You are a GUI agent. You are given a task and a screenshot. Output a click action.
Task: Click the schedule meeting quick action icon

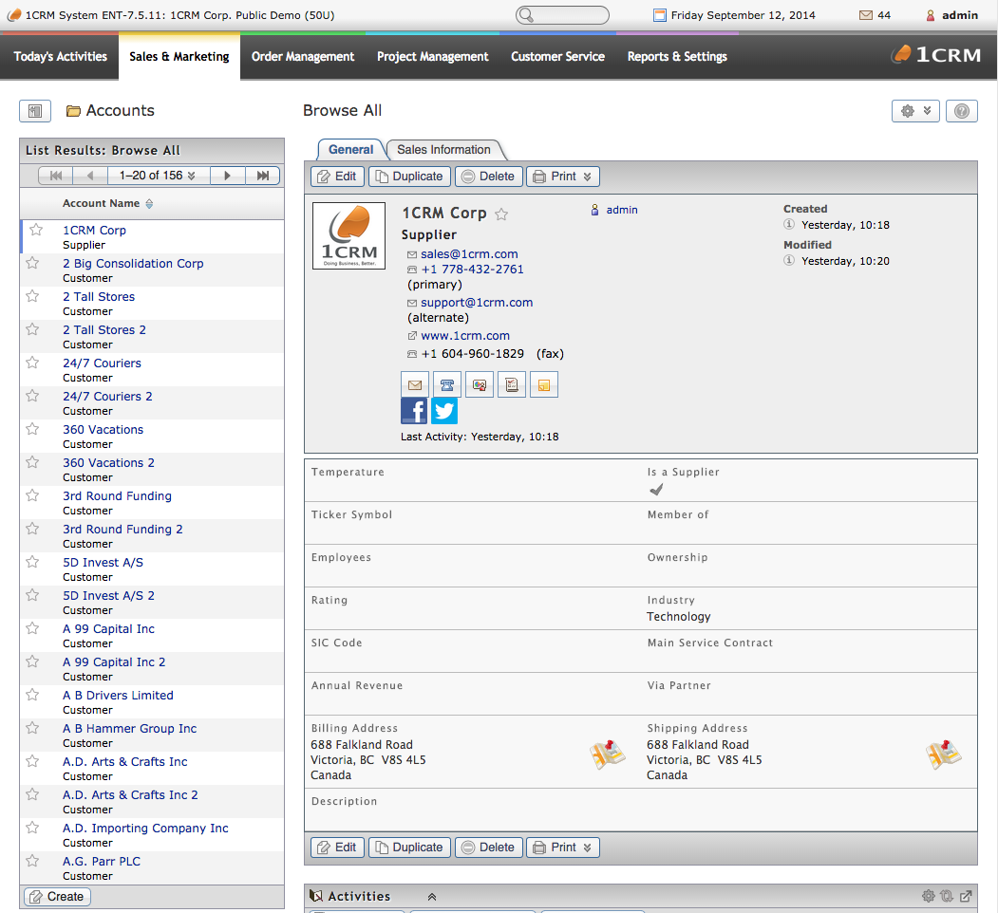click(480, 385)
